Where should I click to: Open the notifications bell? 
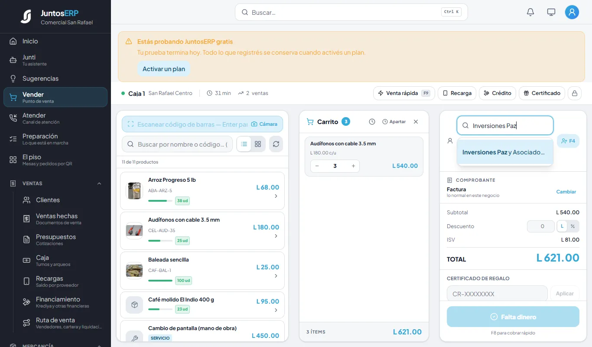click(x=530, y=12)
